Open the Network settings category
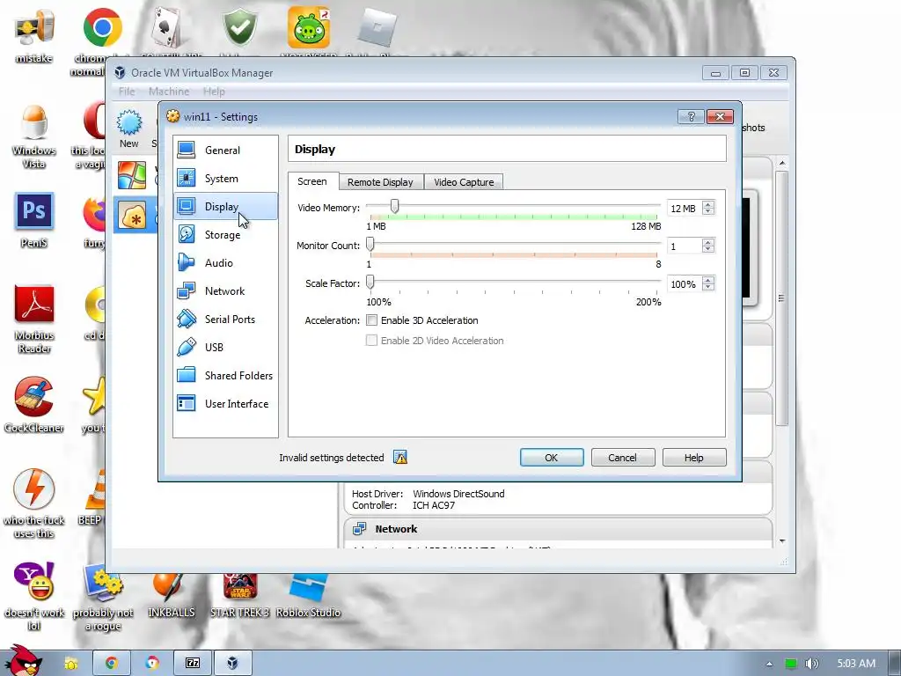This screenshot has height=676, width=901. click(225, 290)
